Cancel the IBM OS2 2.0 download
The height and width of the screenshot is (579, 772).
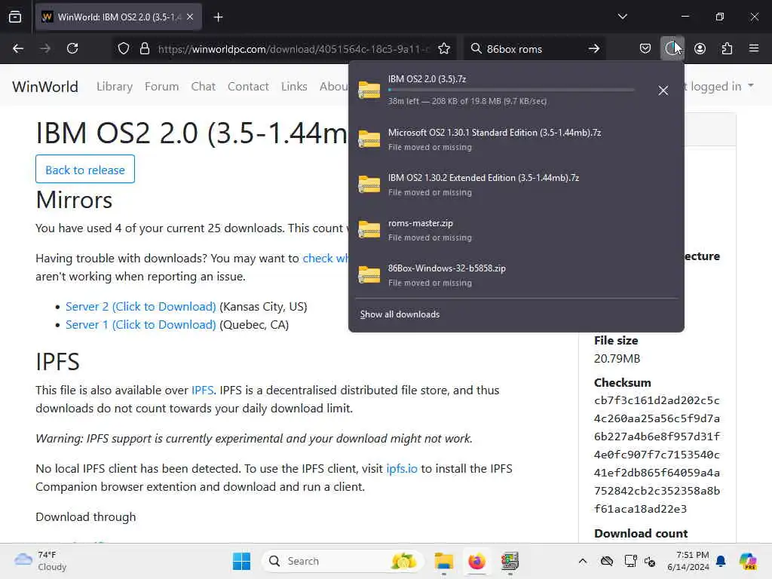click(663, 90)
